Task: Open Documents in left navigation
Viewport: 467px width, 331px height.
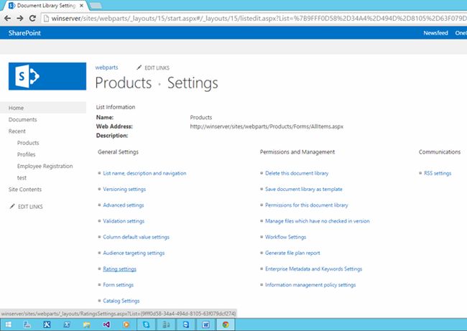Action: (23, 119)
